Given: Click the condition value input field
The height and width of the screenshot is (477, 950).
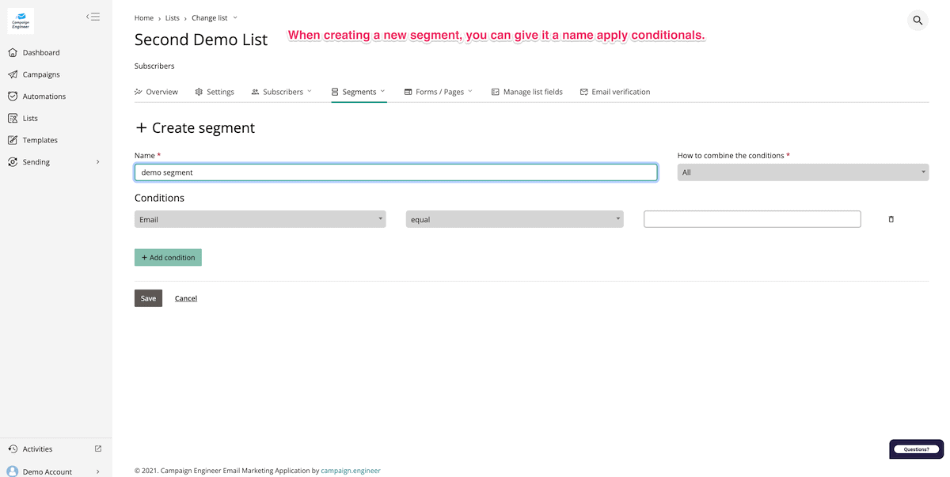Looking at the screenshot, I should 752,219.
